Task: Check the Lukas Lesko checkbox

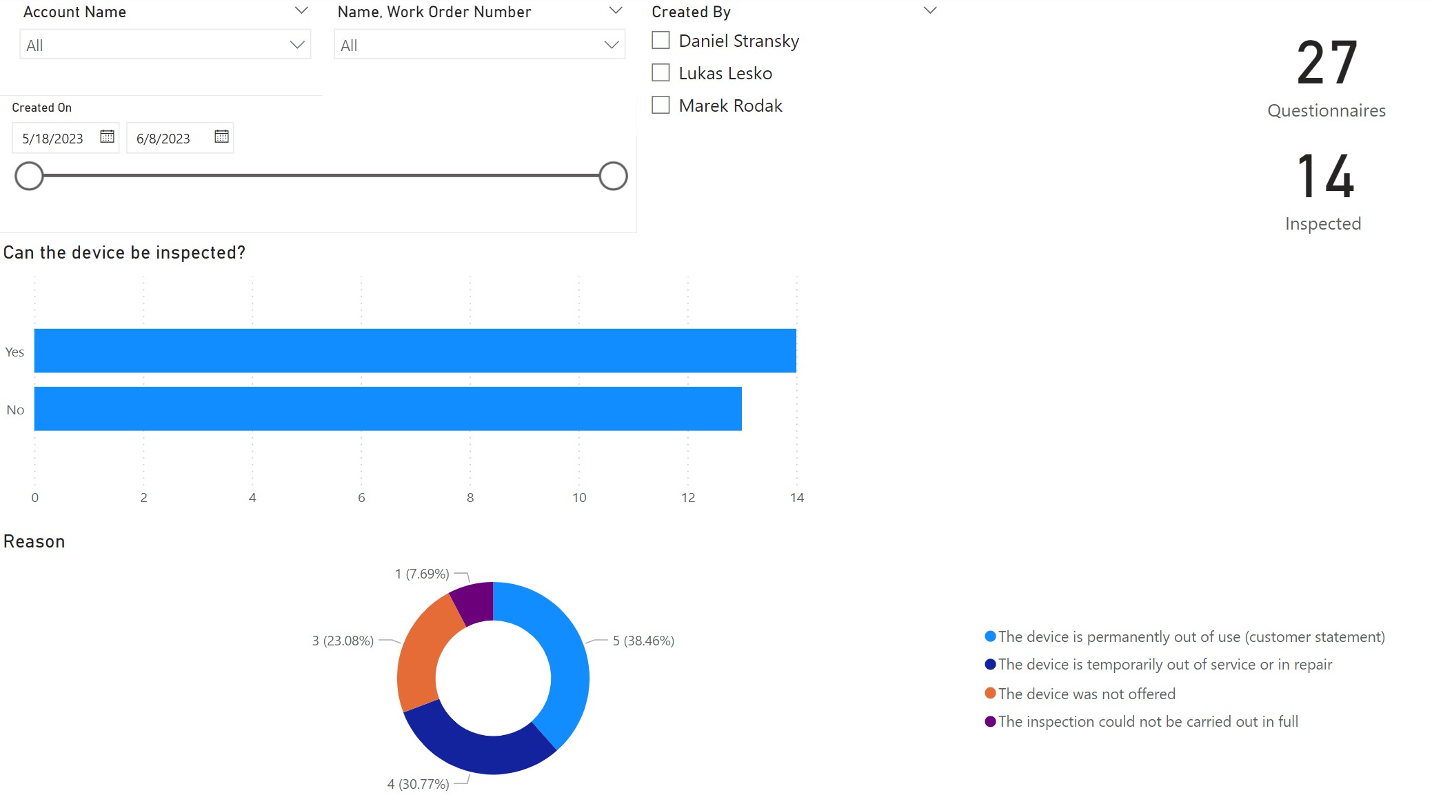Action: [660, 73]
